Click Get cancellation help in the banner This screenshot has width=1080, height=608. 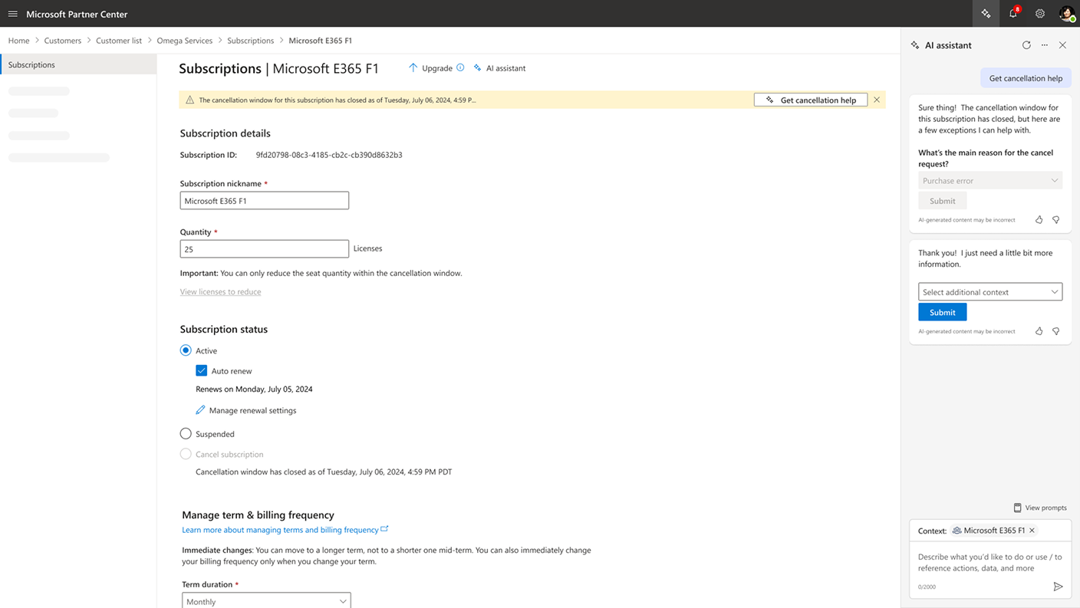click(811, 100)
